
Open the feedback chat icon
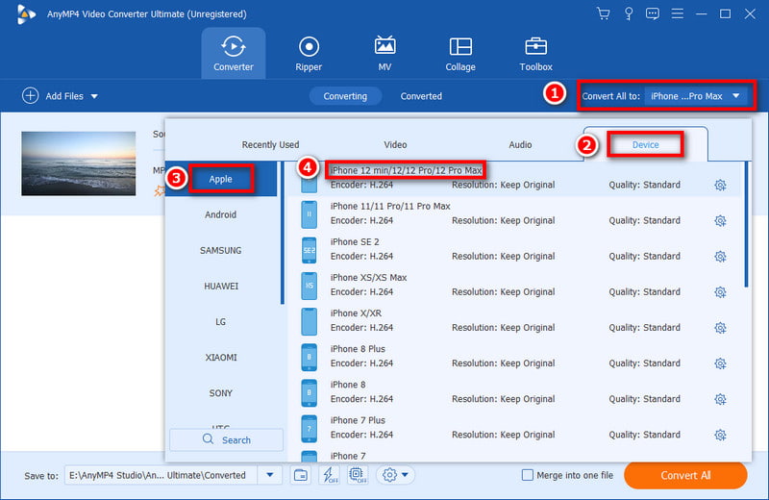click(653, 13)
